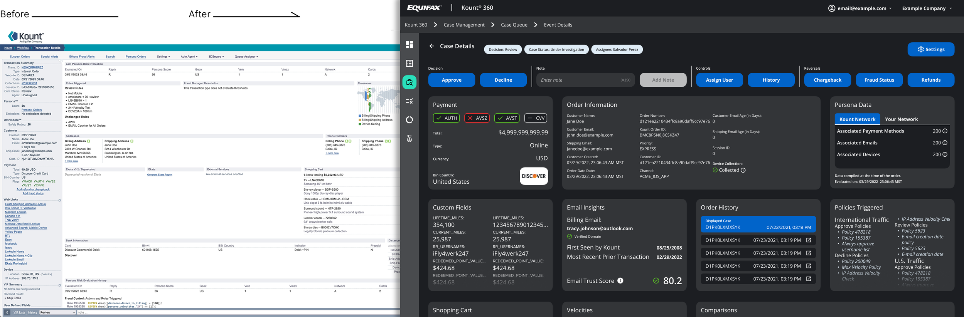
Task: Expand the Queue Assigner dropdown
Action: pyautogui.click(x=246, y=57)
